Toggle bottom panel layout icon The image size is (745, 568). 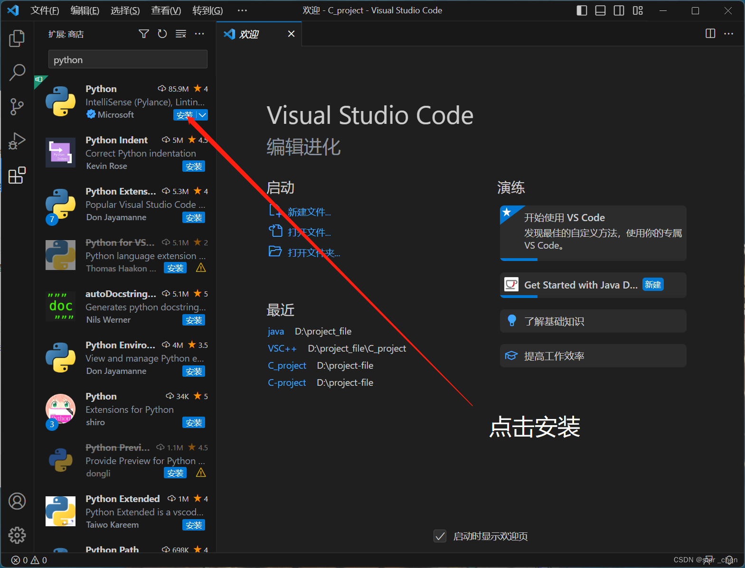click(600, 10)
